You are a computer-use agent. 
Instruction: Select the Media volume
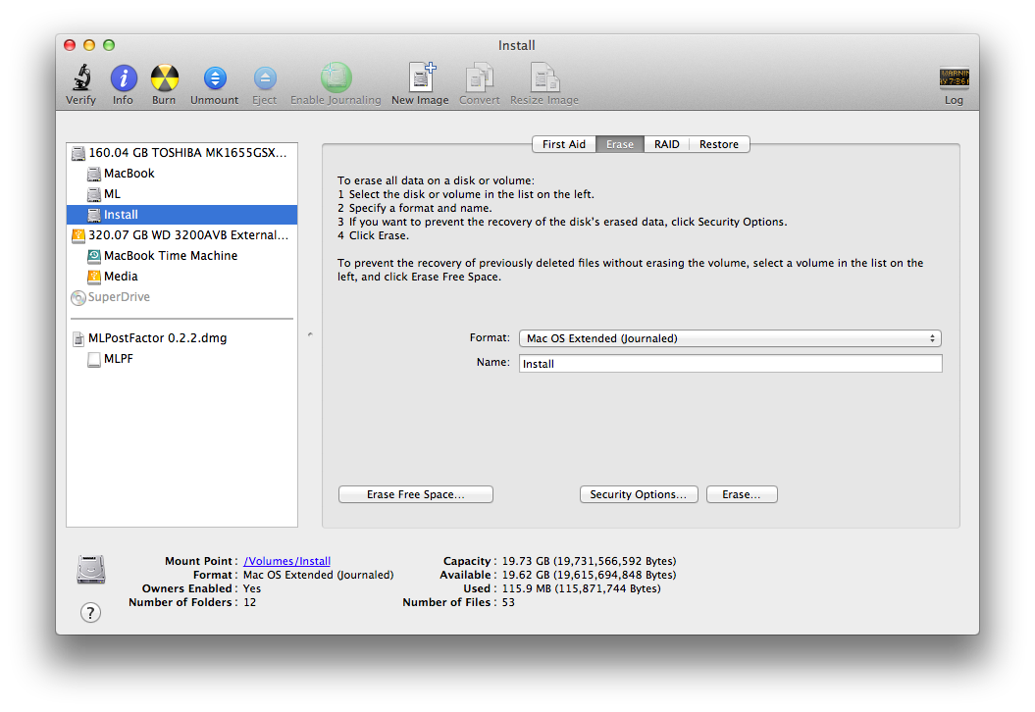pyautogui.click(x=182, y=276)
